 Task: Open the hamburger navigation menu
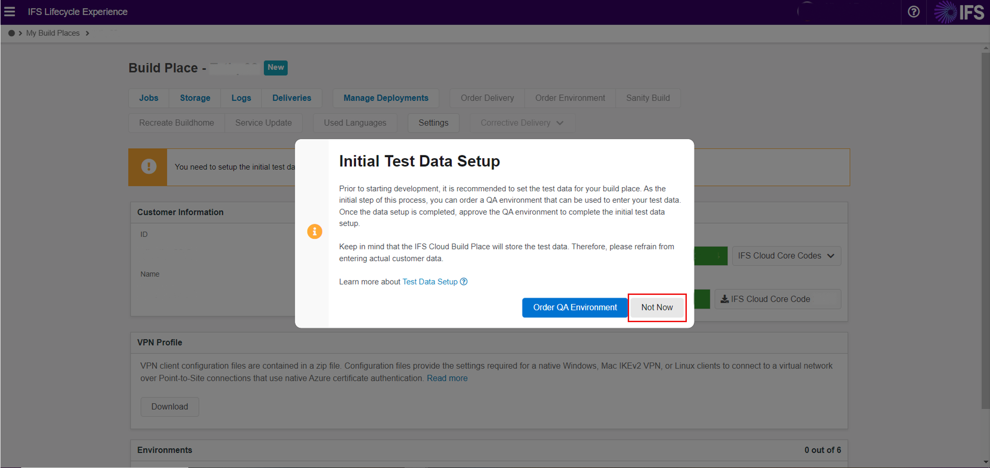pos(10,12)
